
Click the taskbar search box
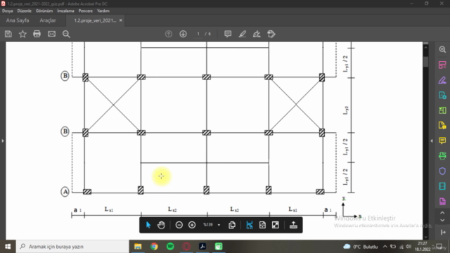72,247
